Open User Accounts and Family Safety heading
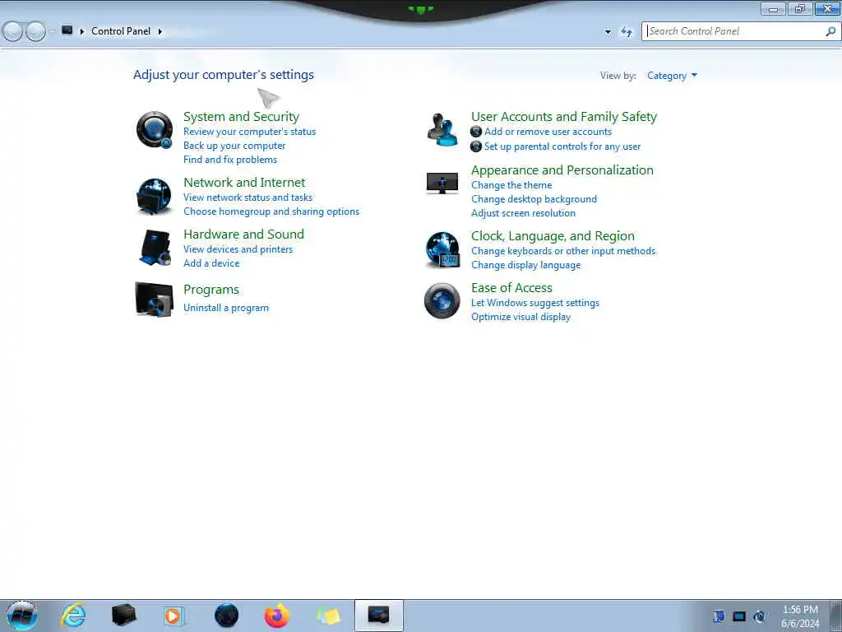842x632 pixels. click(x=564, y=117)
